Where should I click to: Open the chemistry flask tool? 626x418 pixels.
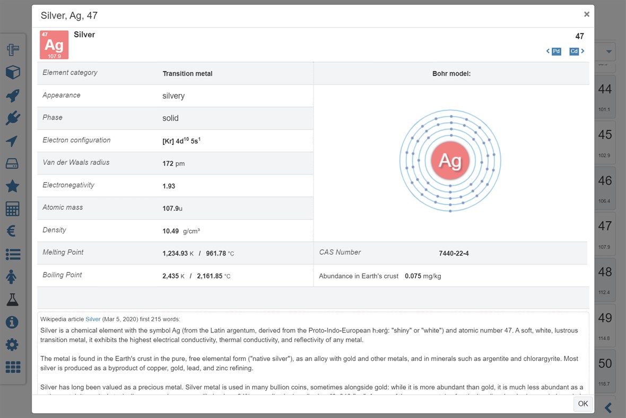point(13,299)
